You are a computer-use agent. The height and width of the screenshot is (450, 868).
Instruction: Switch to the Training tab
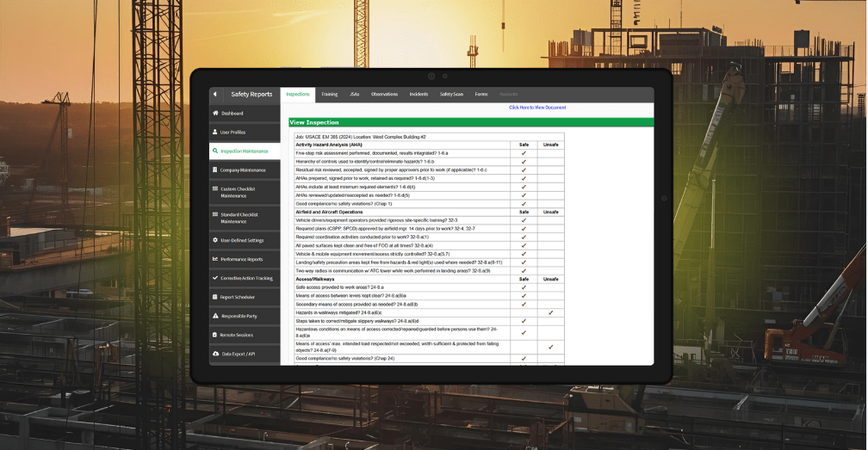coord(329,94)
